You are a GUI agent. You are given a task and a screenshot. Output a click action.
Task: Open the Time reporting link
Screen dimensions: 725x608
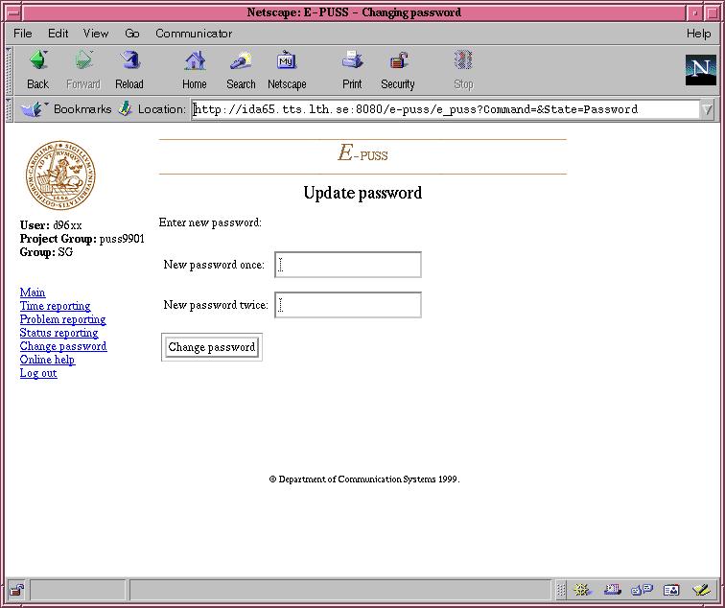55,306
